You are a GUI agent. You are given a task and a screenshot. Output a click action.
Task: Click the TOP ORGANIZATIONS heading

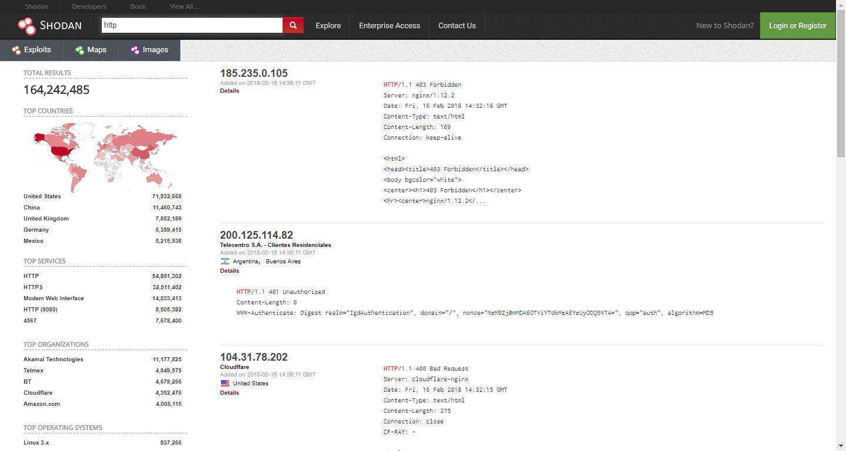point(56,344)
